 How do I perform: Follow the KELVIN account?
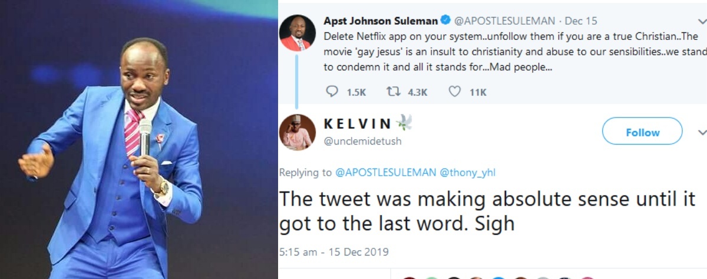pos(642,132)
